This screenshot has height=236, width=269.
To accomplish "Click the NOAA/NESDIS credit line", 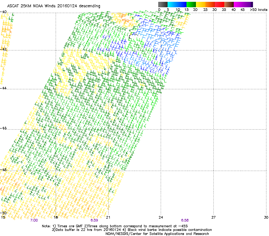I will [157, 234].
